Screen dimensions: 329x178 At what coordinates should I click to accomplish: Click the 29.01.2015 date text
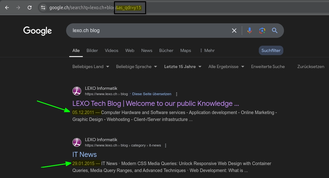pyautogui.click(x=83, y=164)
